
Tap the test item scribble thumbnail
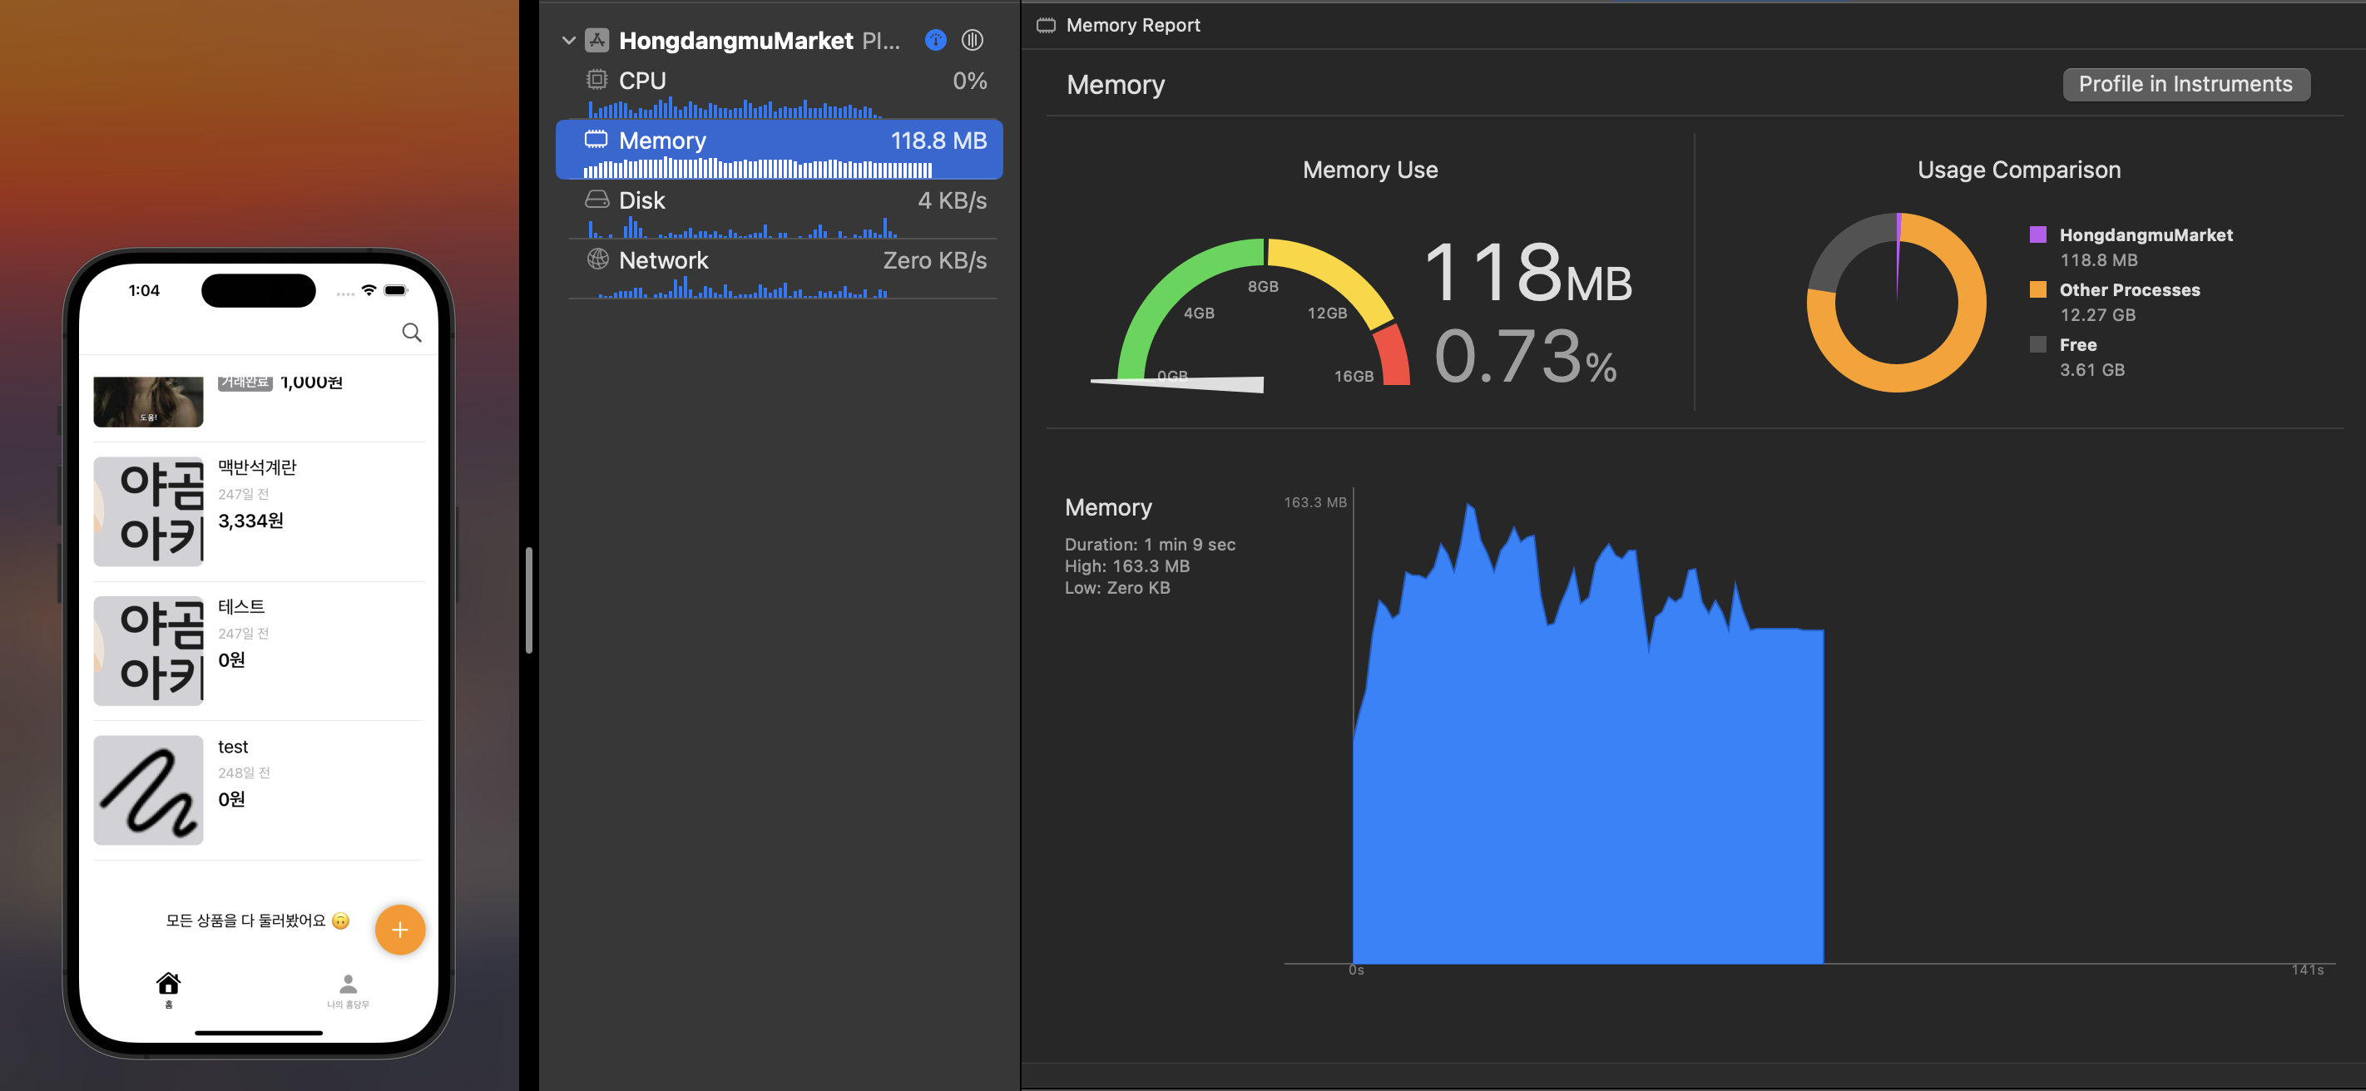pos(149,790)
